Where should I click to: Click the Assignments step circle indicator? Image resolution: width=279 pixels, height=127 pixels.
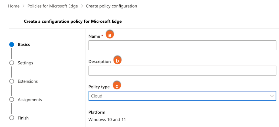12,100
